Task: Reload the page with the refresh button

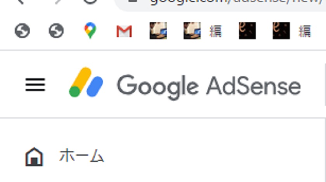Action: pyautogui.click(x=90, y=2)
